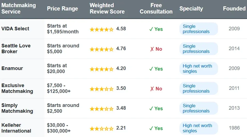The height and width of the screenshot is (137, 247).
Task: Click the green Yes checkmark for Enamour
Action: click(151, 69)
